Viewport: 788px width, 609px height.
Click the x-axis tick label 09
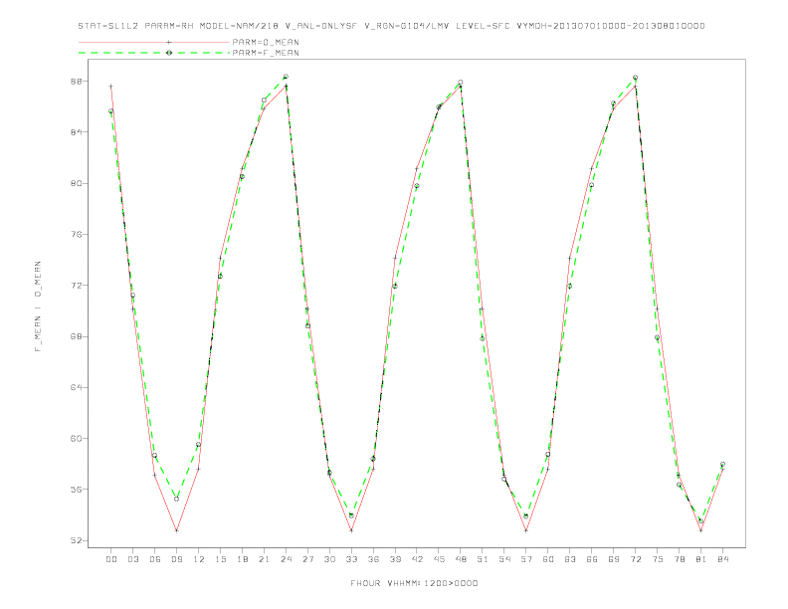(x=176, y=559)
